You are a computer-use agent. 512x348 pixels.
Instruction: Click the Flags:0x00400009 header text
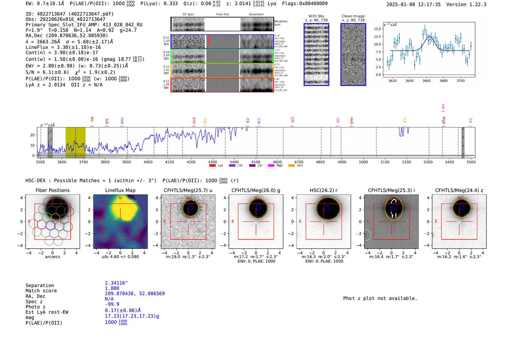(x=305, y=4)
